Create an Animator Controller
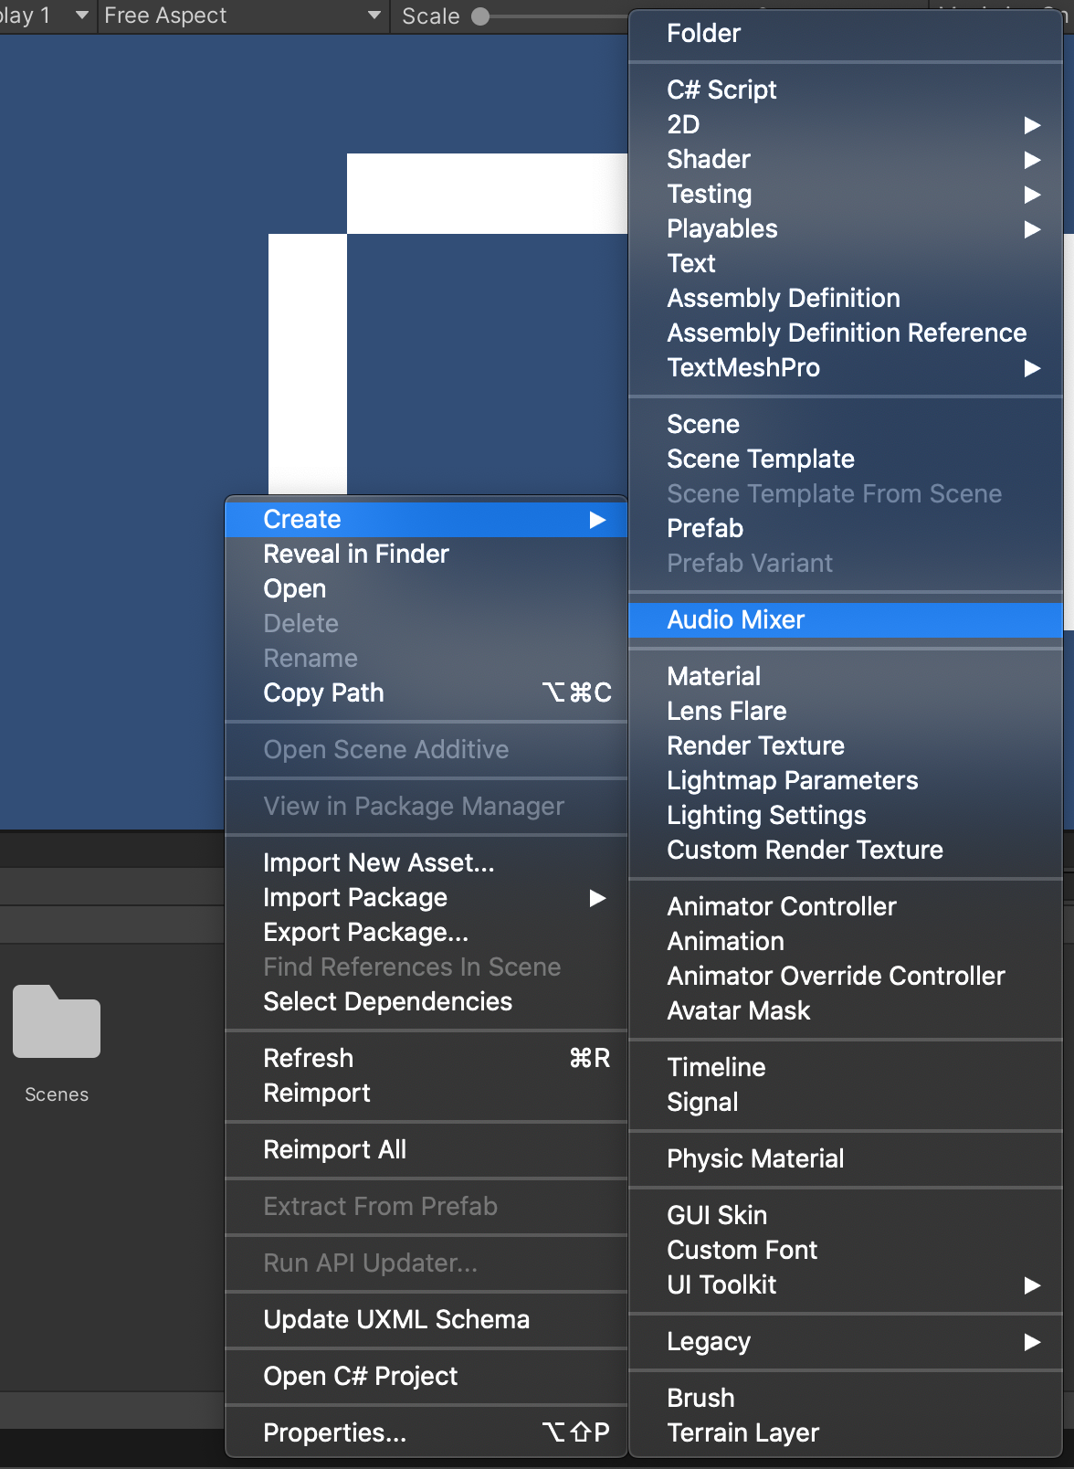The height and width of the screenshot is (1469, 1074). coord(846,906)
